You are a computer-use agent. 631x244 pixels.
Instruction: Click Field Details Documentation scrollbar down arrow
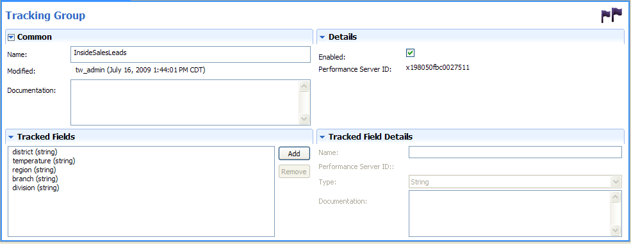click(x=616, y=231)
